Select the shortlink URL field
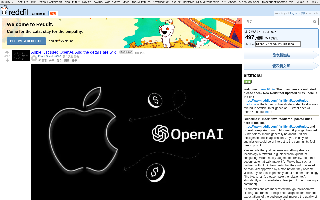 (x=278, y=44)
